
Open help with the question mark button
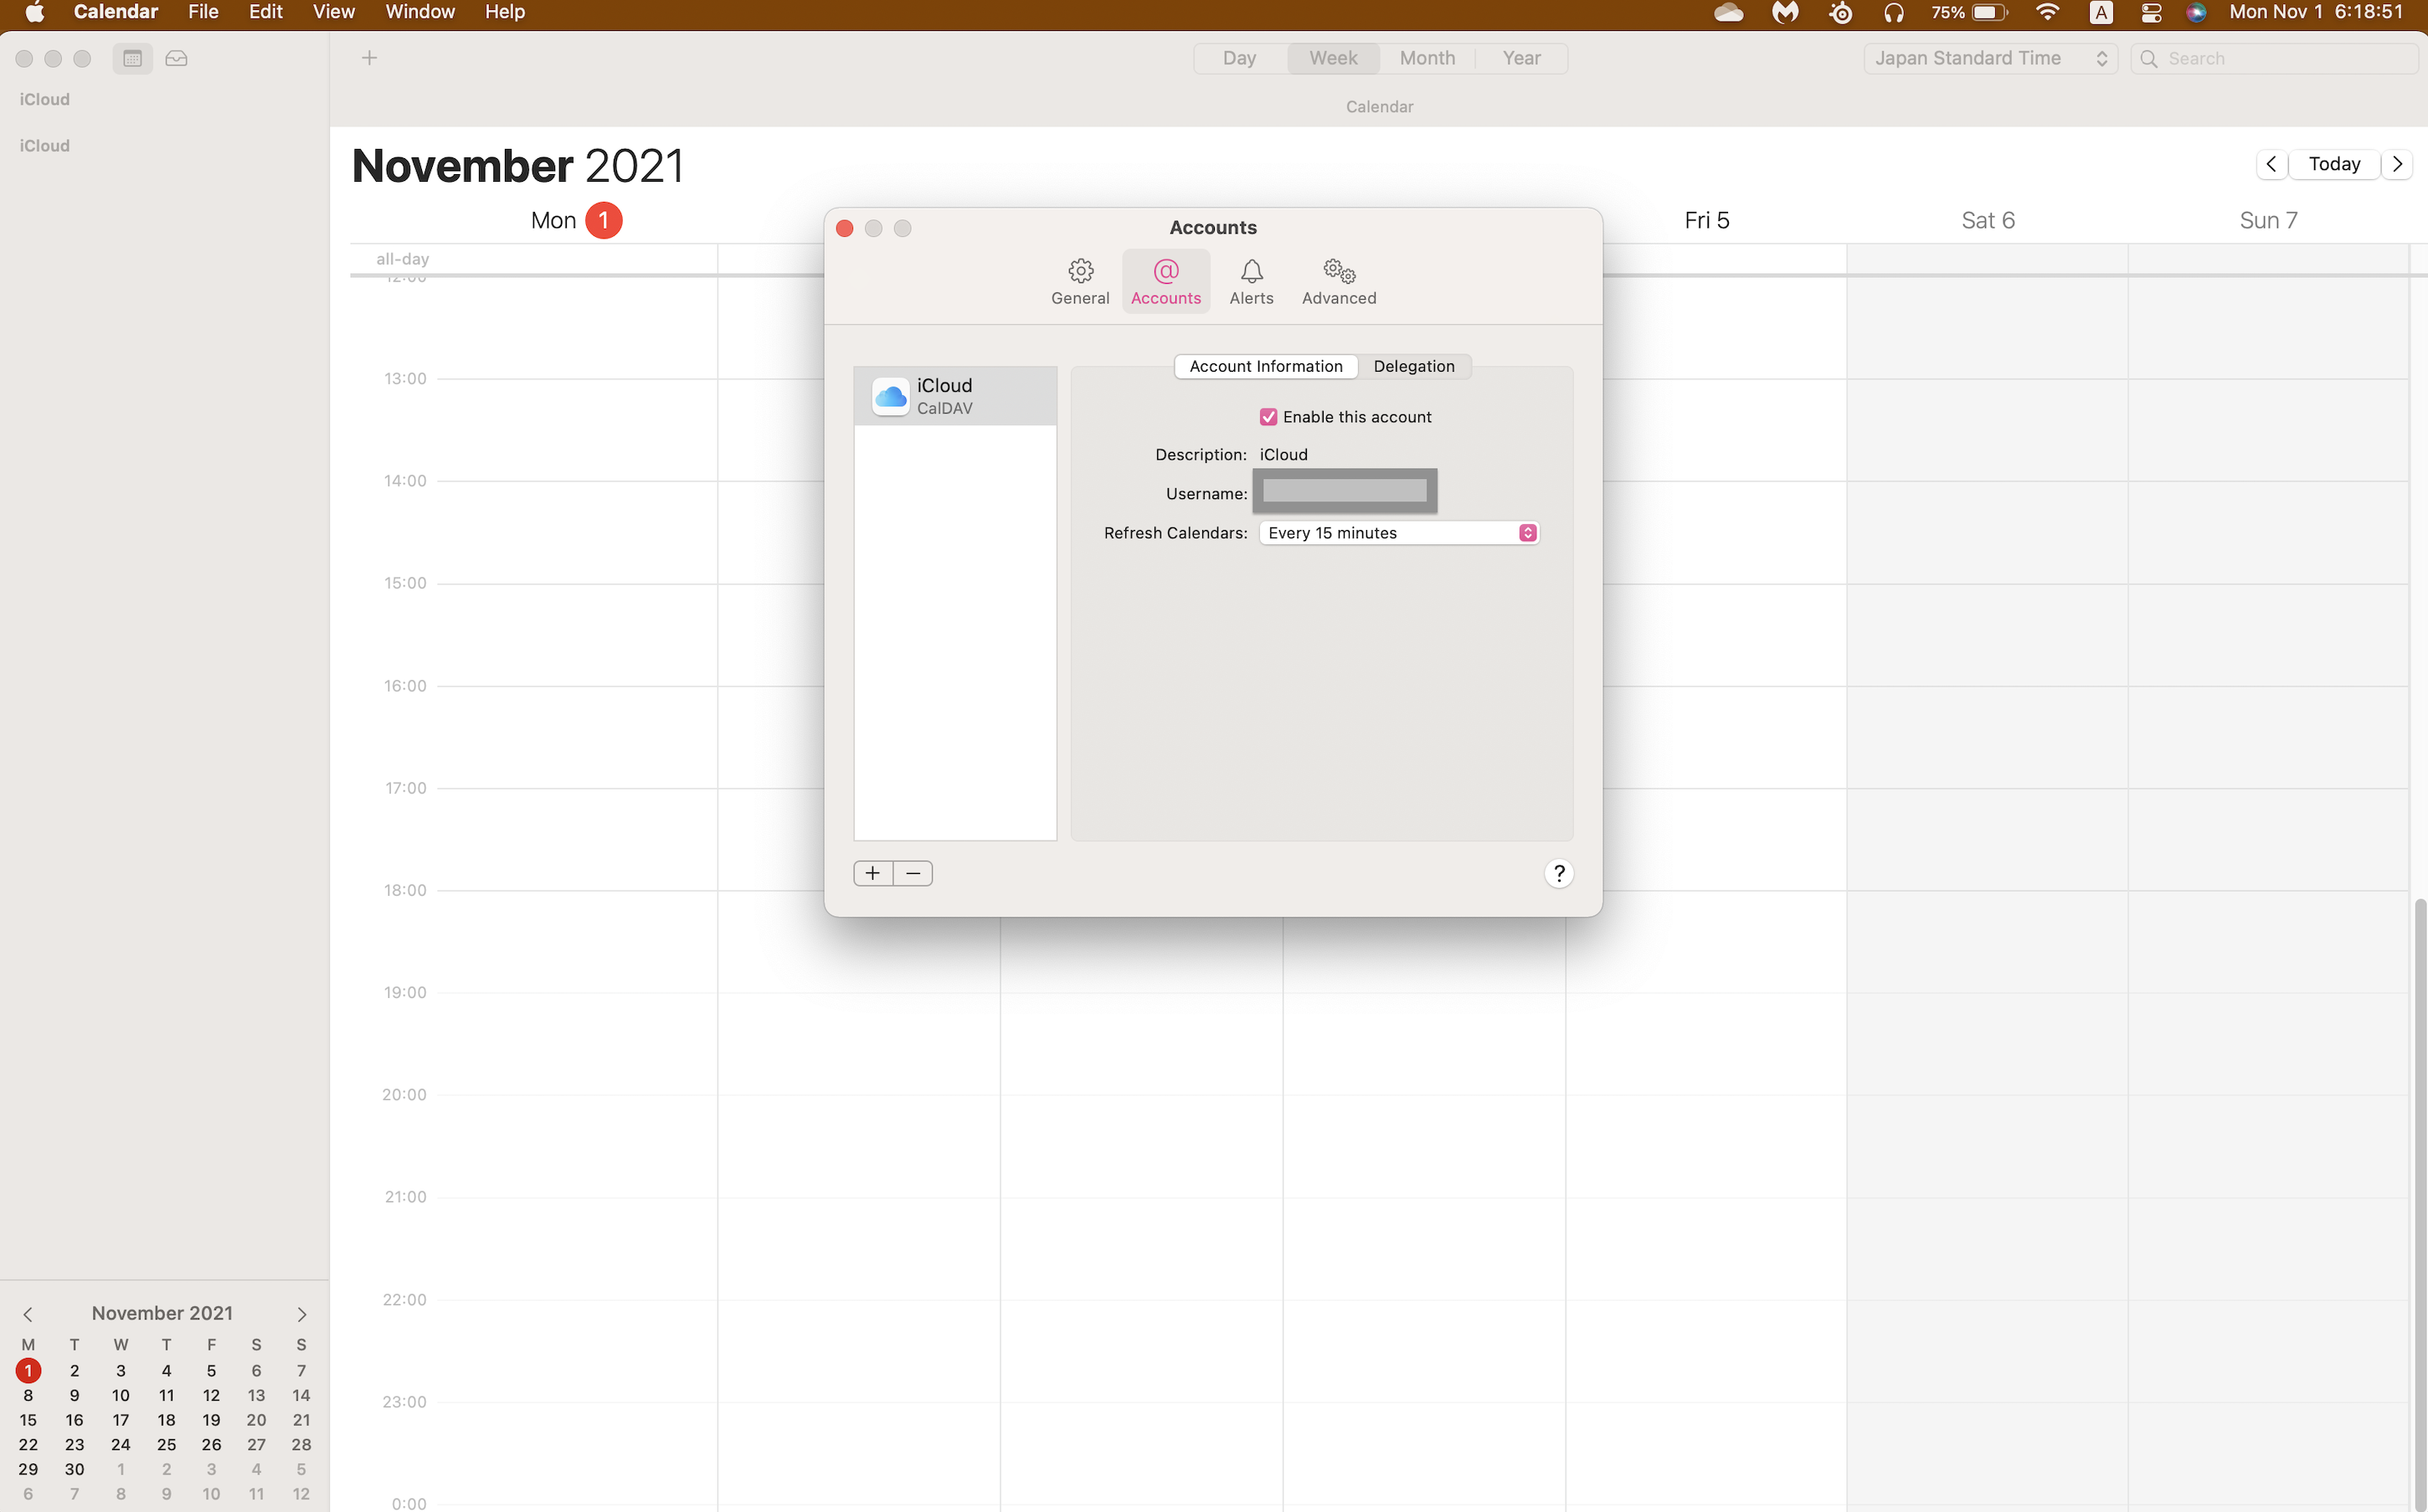coord(1558,873)
